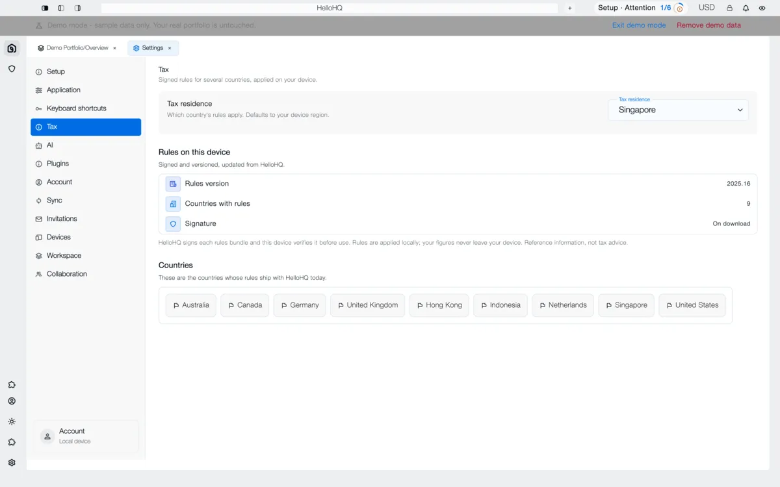Open the Setup settings section
This screenshot has height=487, width=780.
(86, 71)
